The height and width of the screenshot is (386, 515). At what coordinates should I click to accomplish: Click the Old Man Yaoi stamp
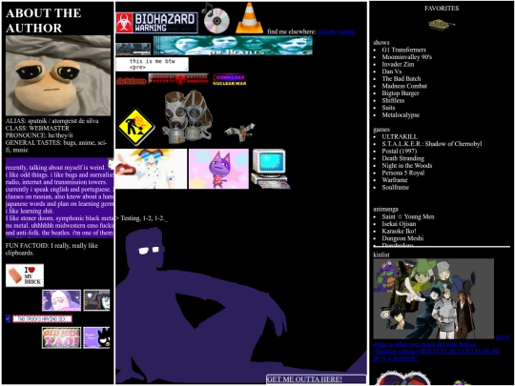[61, 337]
